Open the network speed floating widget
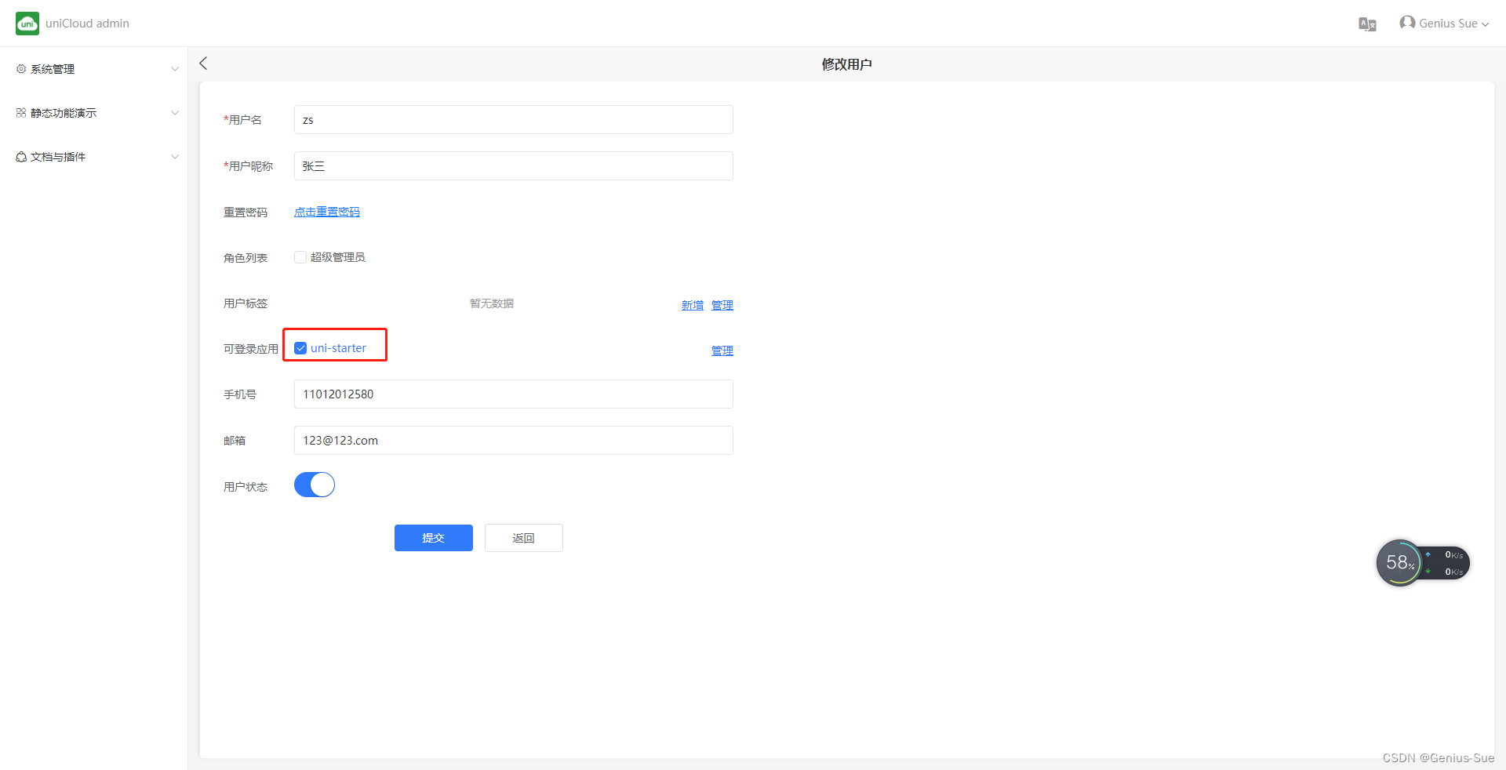Viewport: 1506px width, 770px height. tap(1422, 563)
